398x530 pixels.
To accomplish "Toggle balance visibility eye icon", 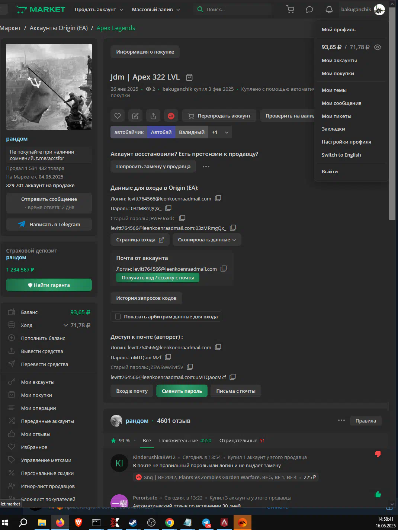I will tap(378, 47).
